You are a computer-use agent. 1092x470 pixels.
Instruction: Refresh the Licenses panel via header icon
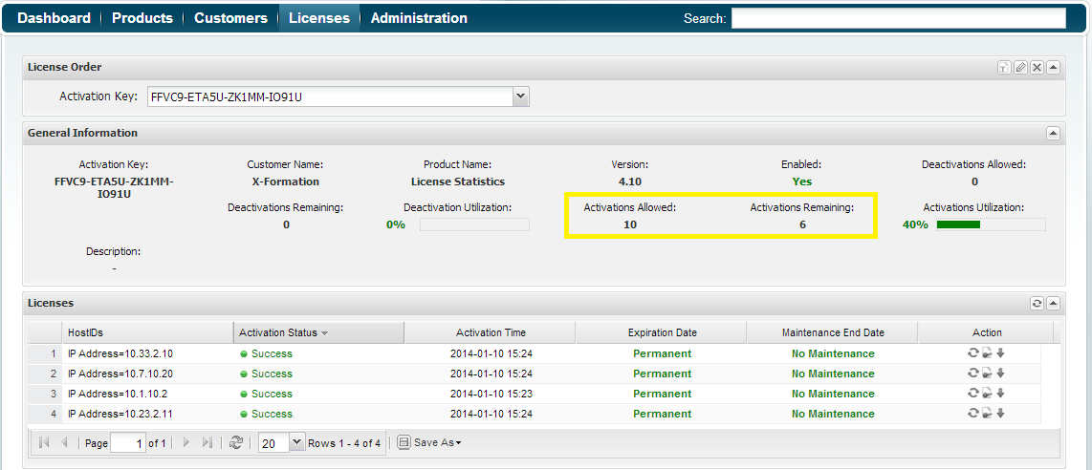pos(1037,303)
